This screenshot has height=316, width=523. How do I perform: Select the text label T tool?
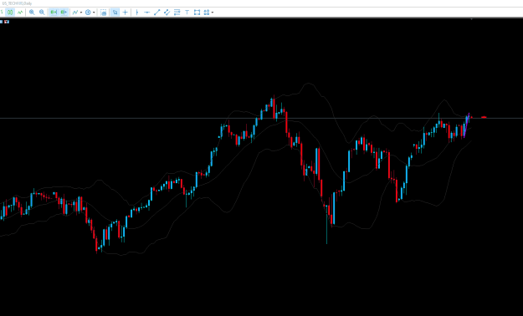[187, 13]
